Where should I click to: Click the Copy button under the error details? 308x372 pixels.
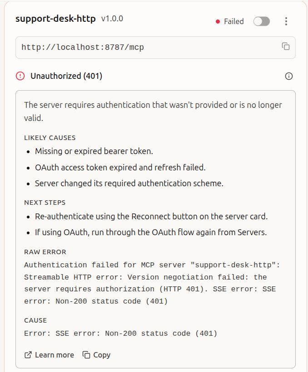click(96, 355)
